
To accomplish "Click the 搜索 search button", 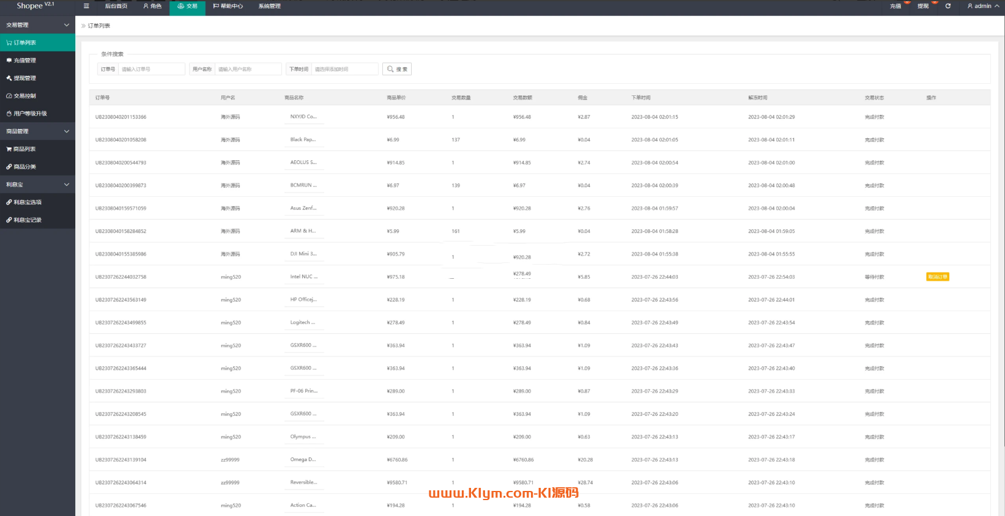I will (397, 69).
